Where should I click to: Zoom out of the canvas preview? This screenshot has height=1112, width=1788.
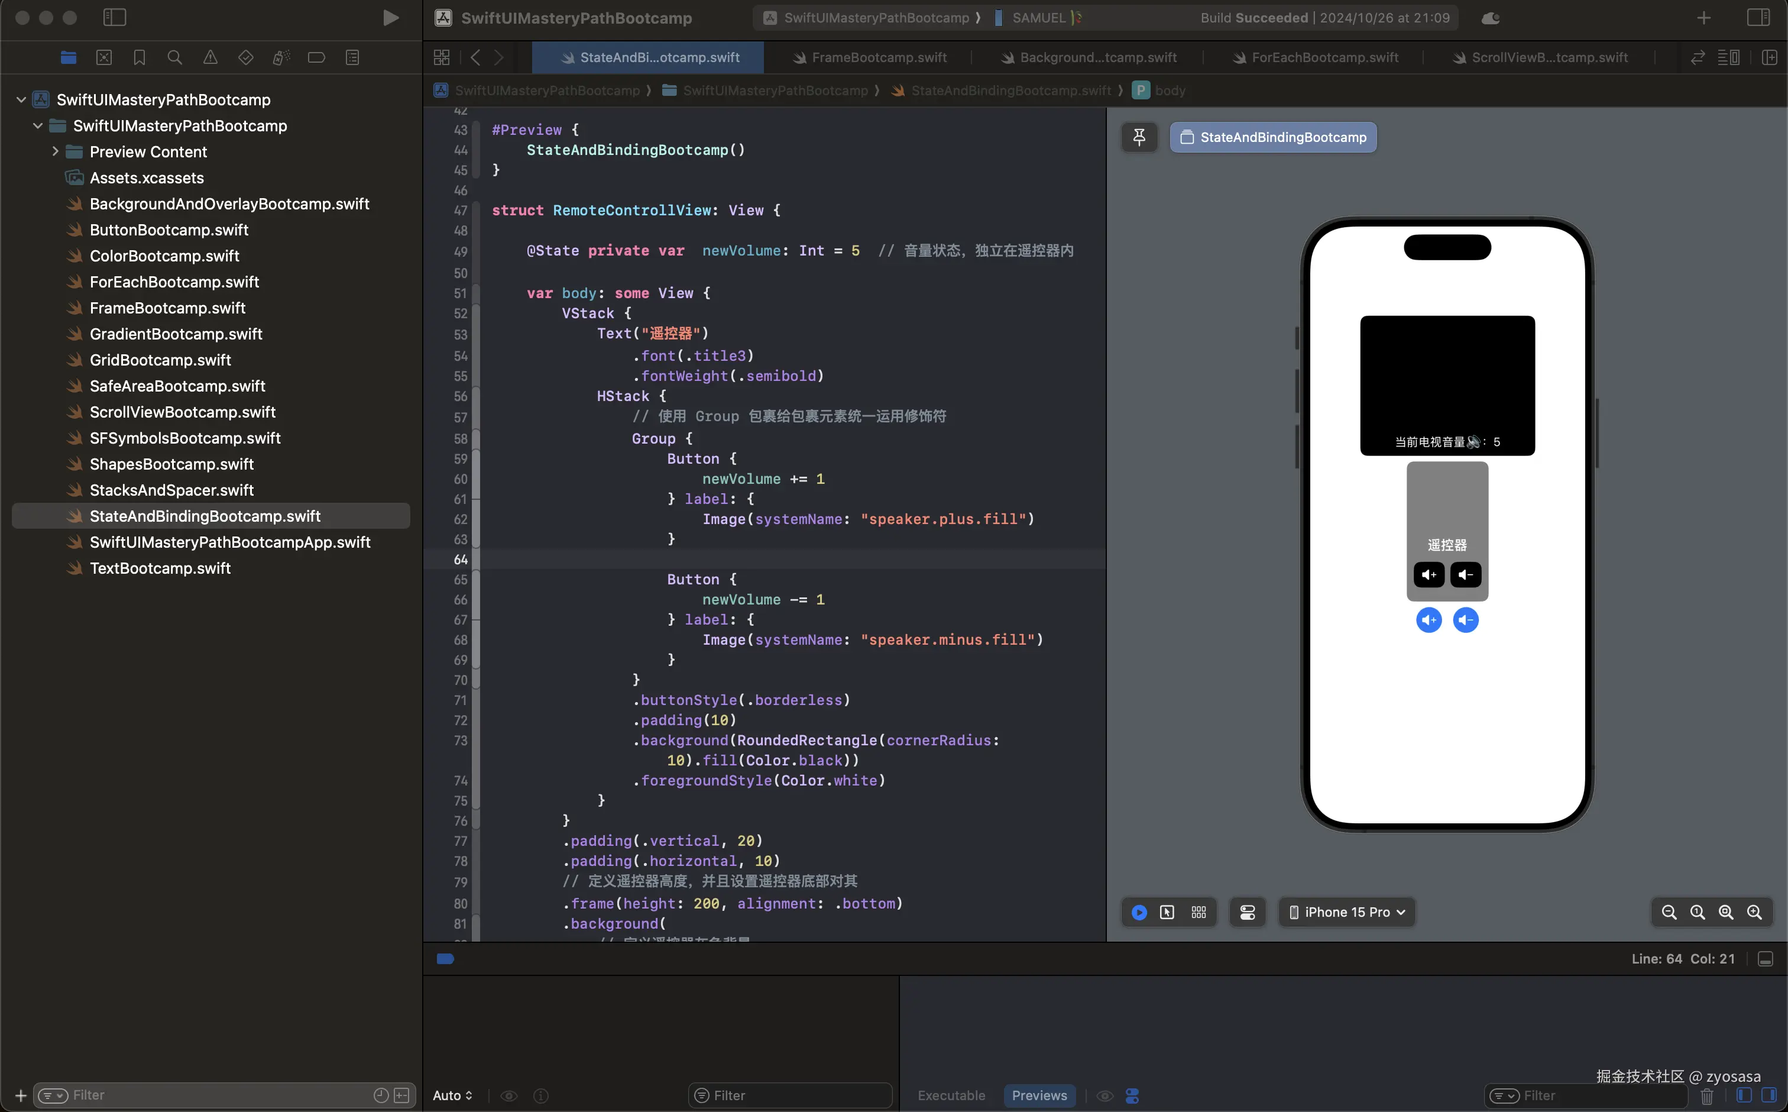[1669, 912]
